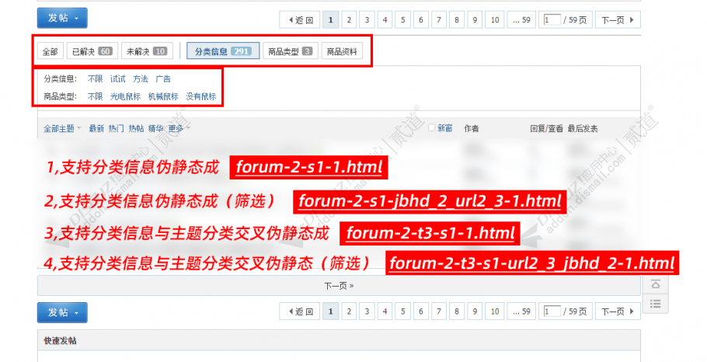Click 返回 in the upper pager

pyautogui.click(x=299, y=20)
